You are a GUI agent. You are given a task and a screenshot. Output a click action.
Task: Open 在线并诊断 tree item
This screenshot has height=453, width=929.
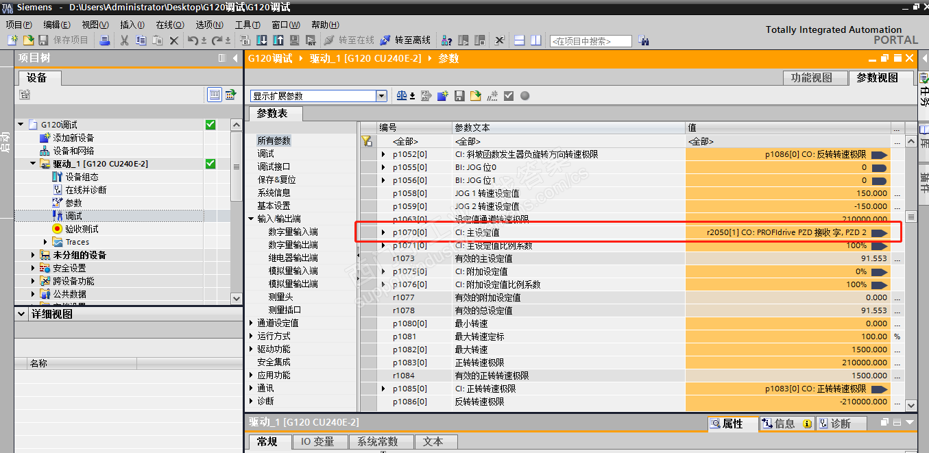[x=86, y=190]
